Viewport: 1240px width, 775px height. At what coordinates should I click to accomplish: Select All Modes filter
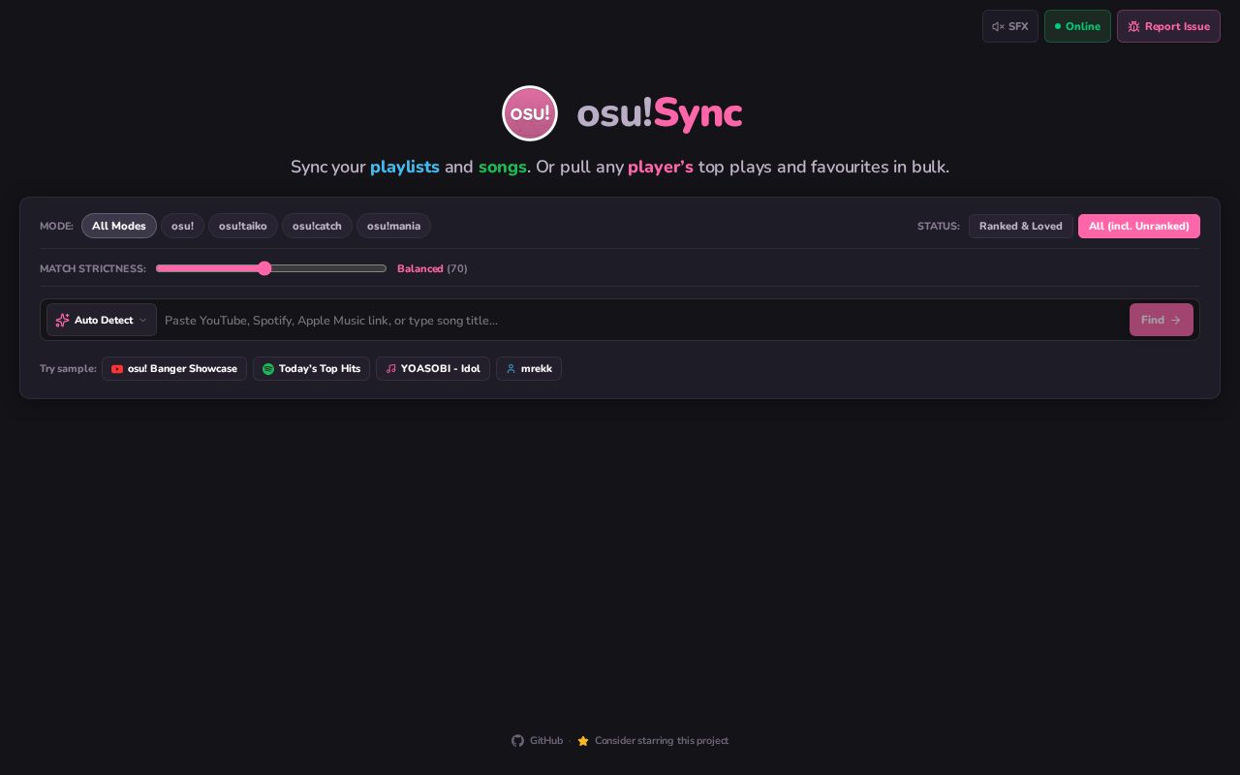(119, 226)
